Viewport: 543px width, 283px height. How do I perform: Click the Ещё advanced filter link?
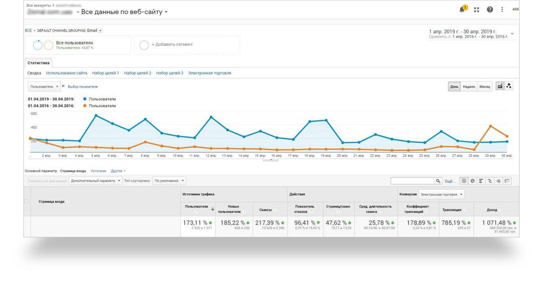450,181
